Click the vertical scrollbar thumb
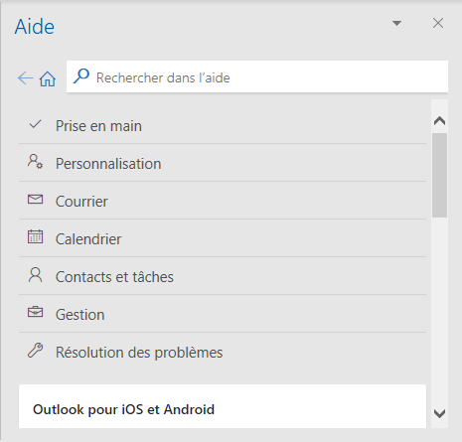This screenshot has height=442, width=462. tap(439, 175)
